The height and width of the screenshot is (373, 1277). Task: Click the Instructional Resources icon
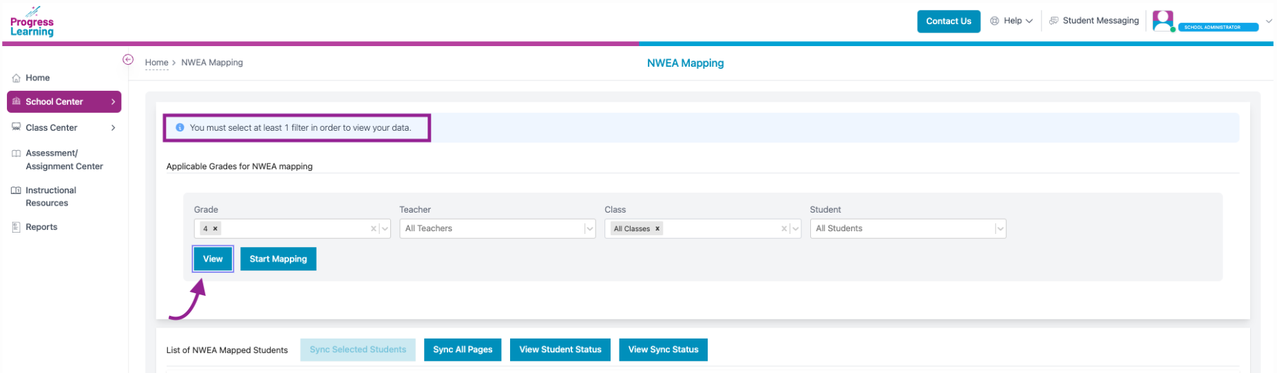pos(17,191)
